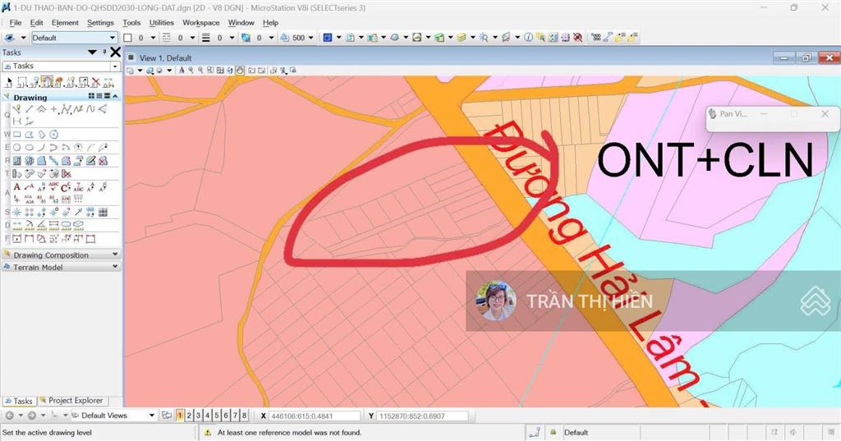
Task: Select the Element Selection arrow tool
Action: 8,83
